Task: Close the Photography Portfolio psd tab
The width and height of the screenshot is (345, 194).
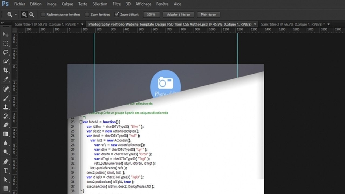Action: pos(255,24)
